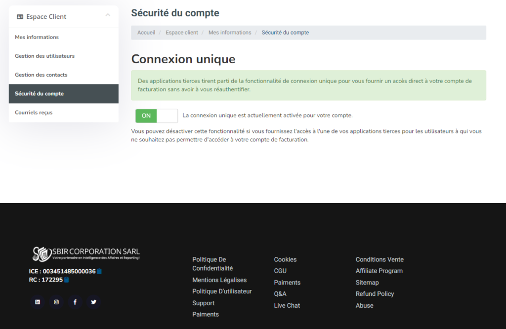This screenshot has height=329, width=506.
Task: Collapse the Espace Client panel chevron
Action: [x=108, y=16]
